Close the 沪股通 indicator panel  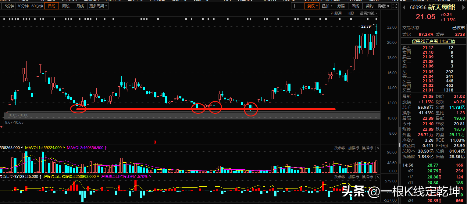378,177
